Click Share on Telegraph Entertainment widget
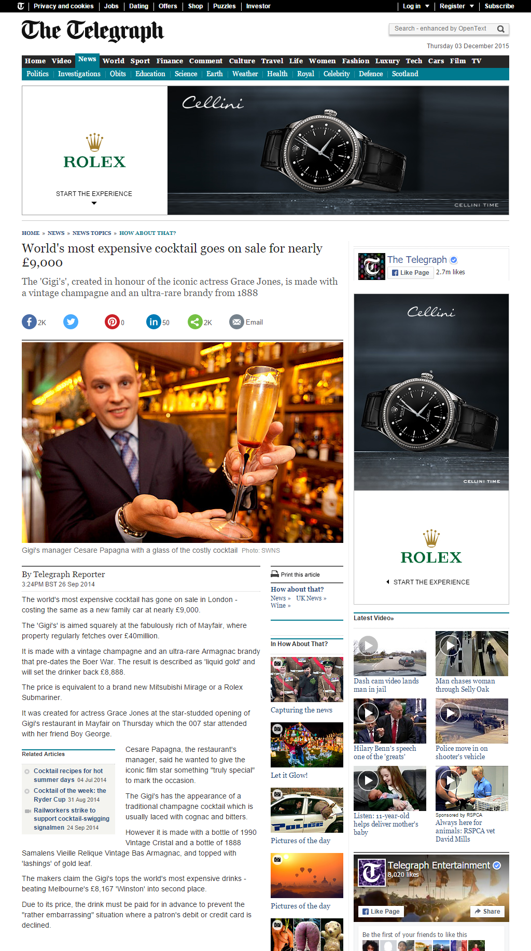 pyautogui.click(x=487, y=911)
